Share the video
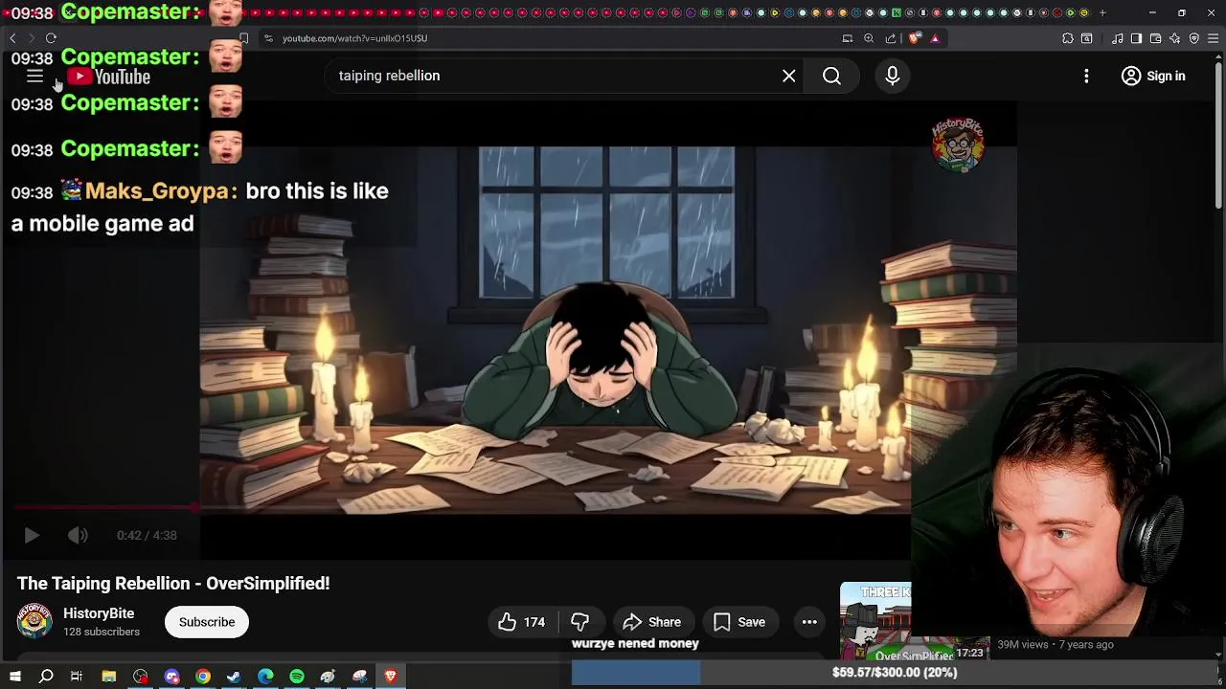1226x689 pixels. coord(652,622)
